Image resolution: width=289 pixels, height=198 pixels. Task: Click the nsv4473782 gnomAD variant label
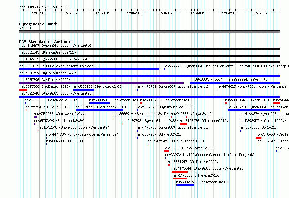tap(173, 86)
